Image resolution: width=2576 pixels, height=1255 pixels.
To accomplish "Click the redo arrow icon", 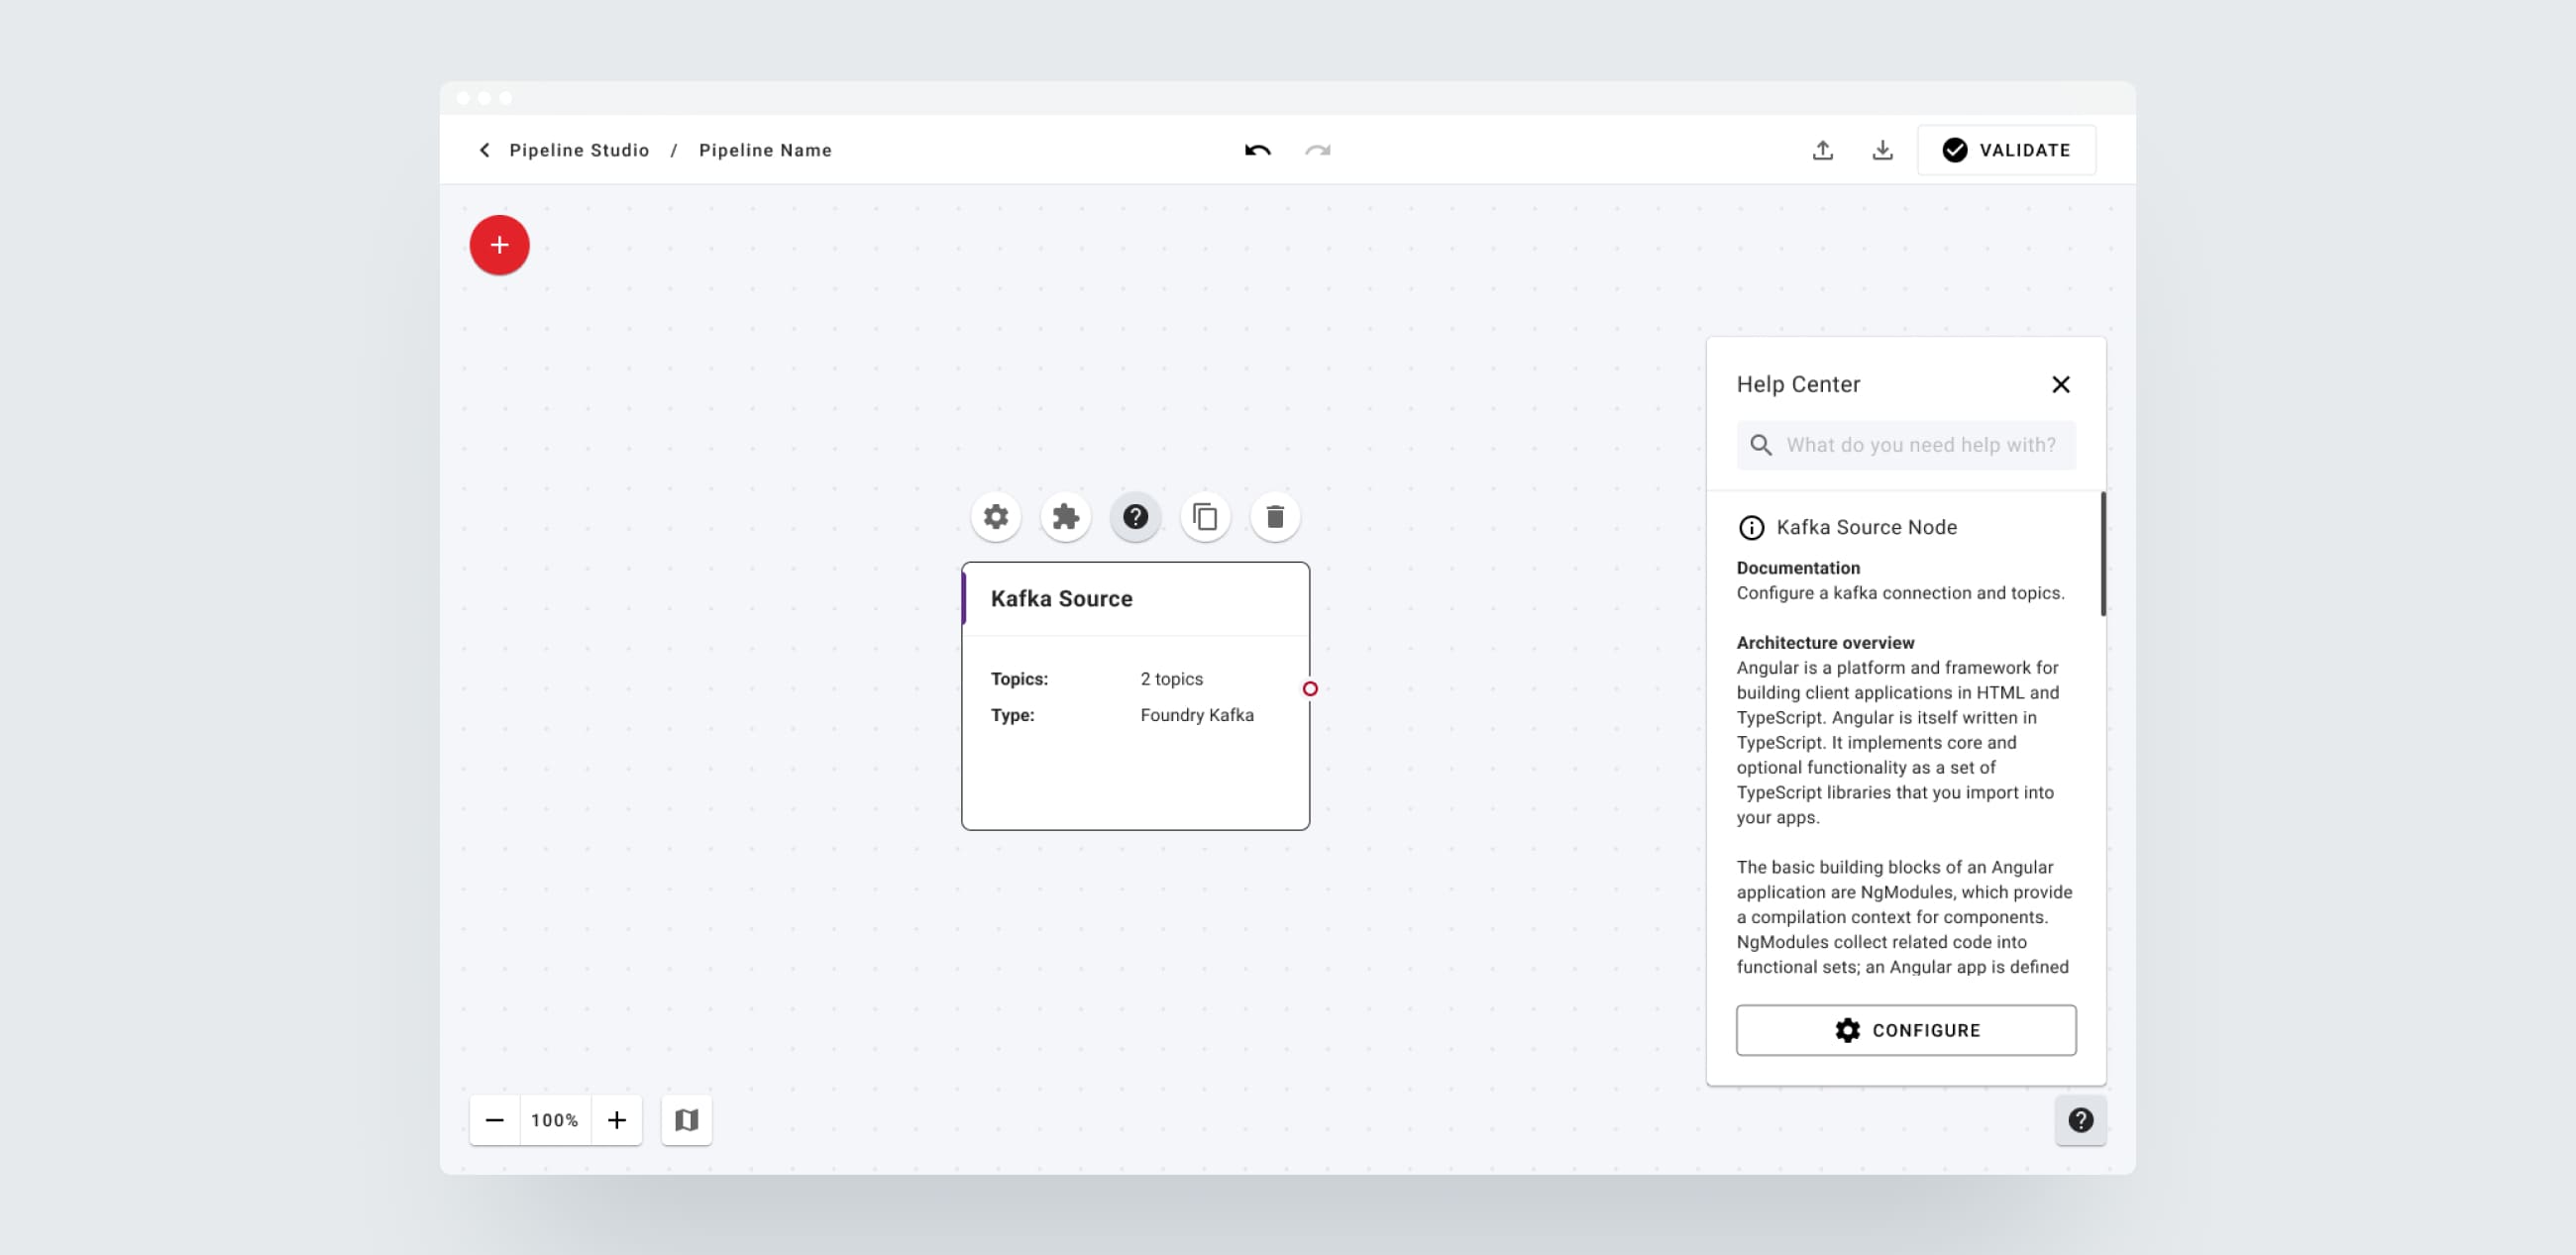I will [x=1317, y=150].
